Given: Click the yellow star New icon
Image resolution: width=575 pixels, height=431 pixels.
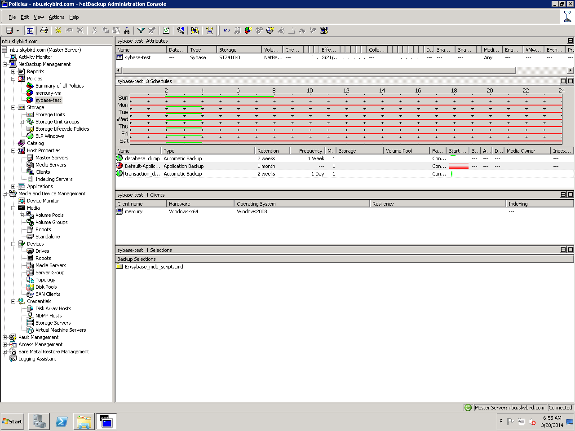Looking at the screenshot, I should [58, 31].
